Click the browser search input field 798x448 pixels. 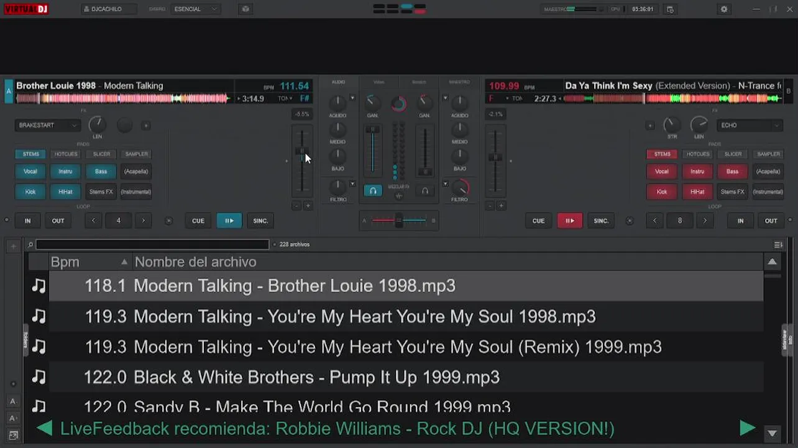point(152,245)
